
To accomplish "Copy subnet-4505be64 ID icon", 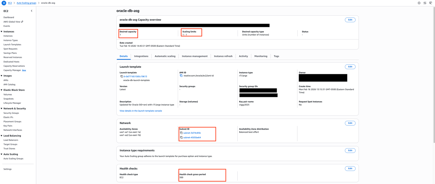I will tap(181, 138).
